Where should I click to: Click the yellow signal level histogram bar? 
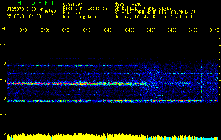tap(78, 137)
